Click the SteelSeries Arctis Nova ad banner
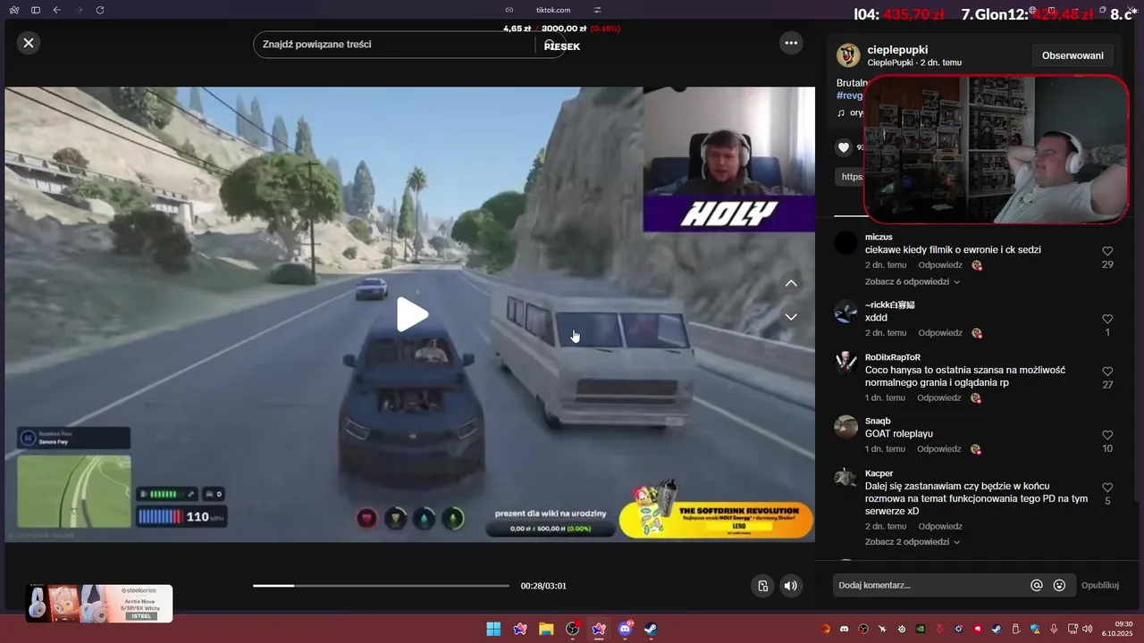 99,604
